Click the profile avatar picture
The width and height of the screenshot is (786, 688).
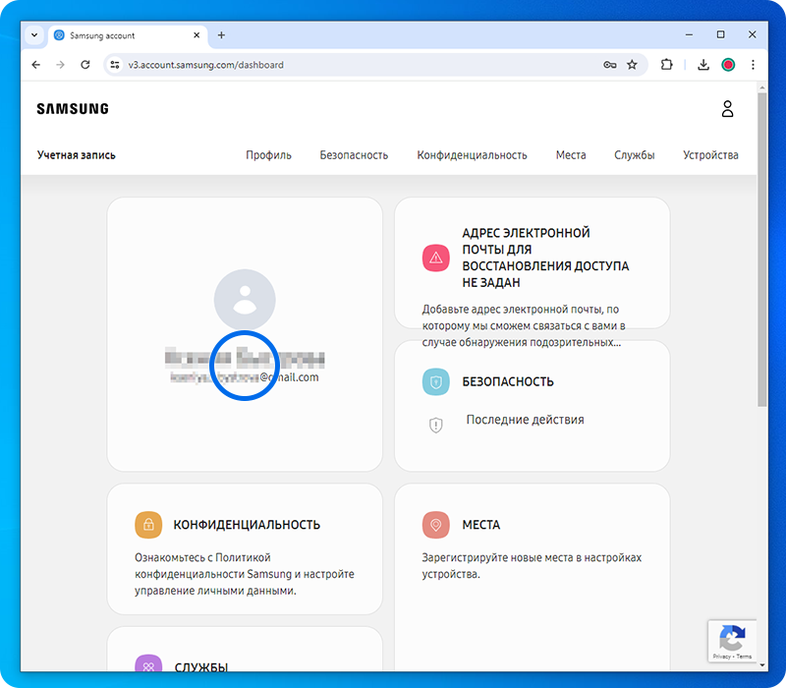tap(245, 300)
